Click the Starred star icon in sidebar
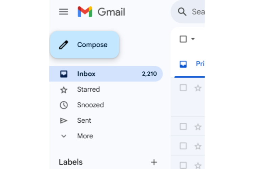 [64, 90]
